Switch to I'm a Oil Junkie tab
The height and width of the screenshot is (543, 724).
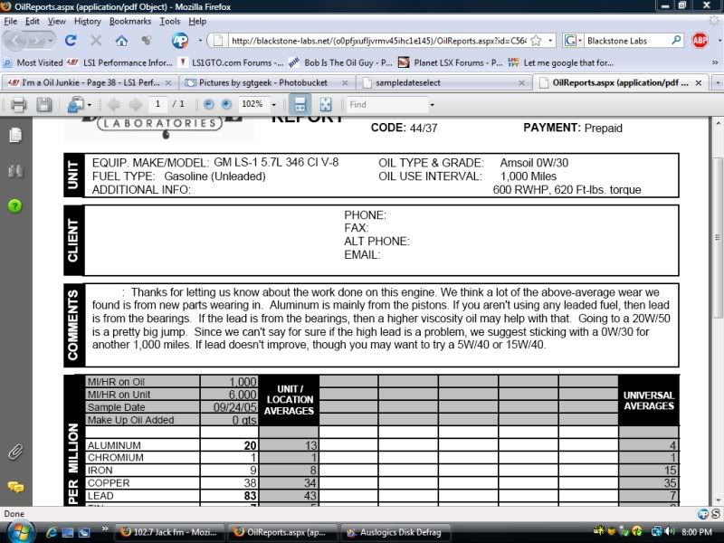89,82
